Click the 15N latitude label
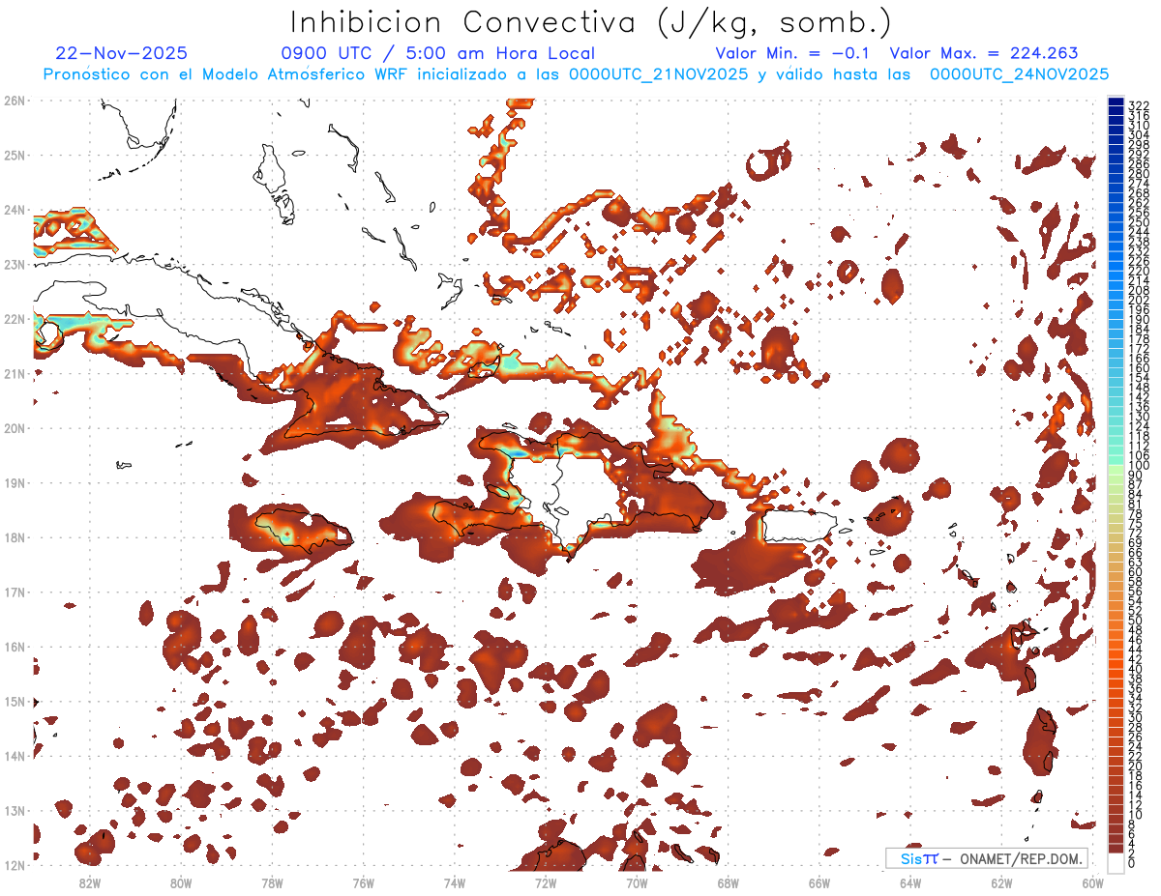Viewport: 1161px width, 896px height. [14, 701]
